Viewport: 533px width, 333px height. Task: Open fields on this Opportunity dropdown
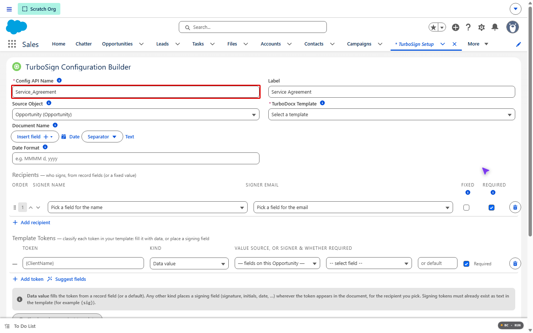277,263
